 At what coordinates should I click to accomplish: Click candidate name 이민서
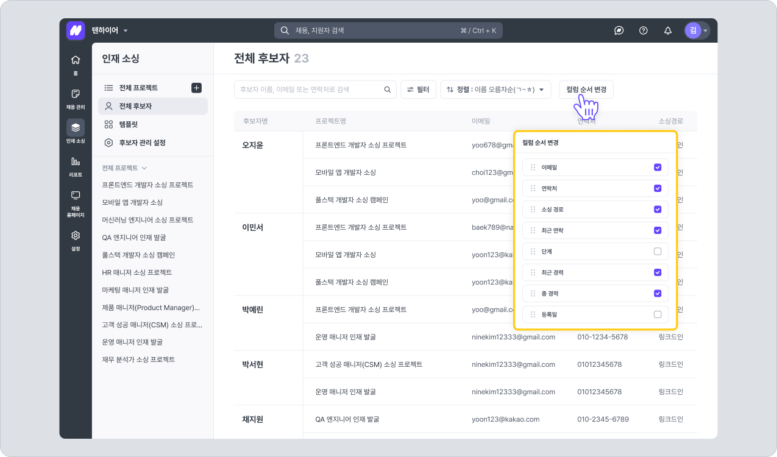(x=253, y=227)
